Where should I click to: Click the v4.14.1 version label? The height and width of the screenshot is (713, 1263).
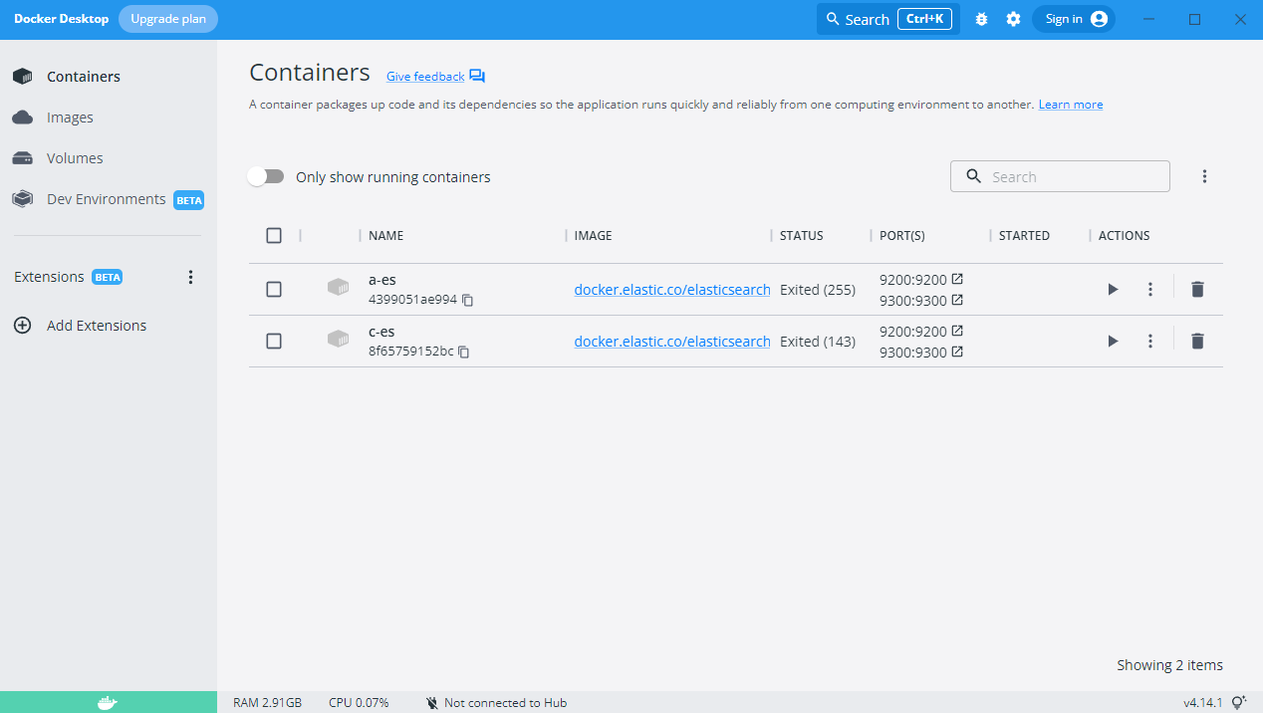(1202, 703)
